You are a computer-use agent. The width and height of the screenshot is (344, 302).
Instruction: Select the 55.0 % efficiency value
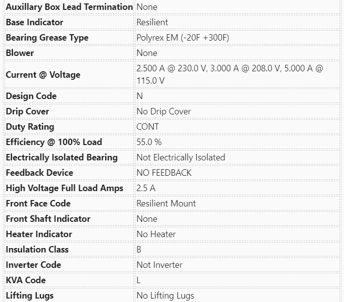[x=149, y=142]
